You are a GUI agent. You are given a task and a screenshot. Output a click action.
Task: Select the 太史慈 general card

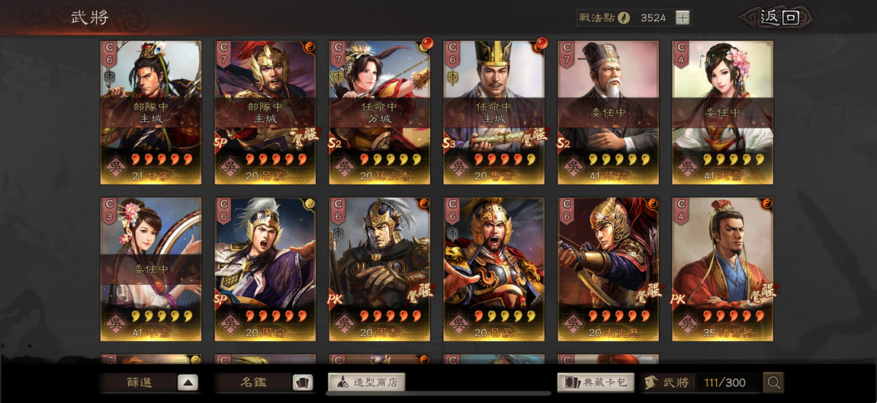pos(608,269)
